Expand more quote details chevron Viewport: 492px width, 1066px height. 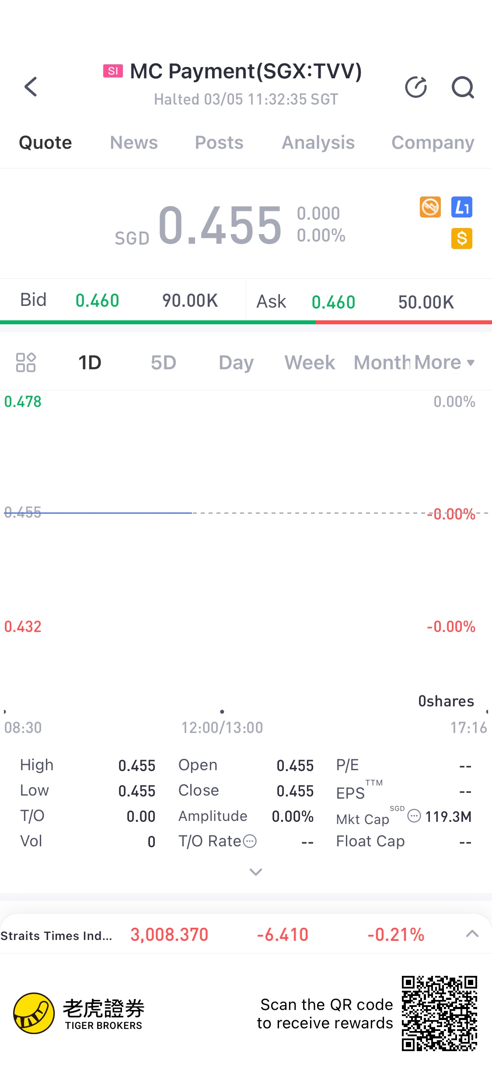[x=256, y=872]
